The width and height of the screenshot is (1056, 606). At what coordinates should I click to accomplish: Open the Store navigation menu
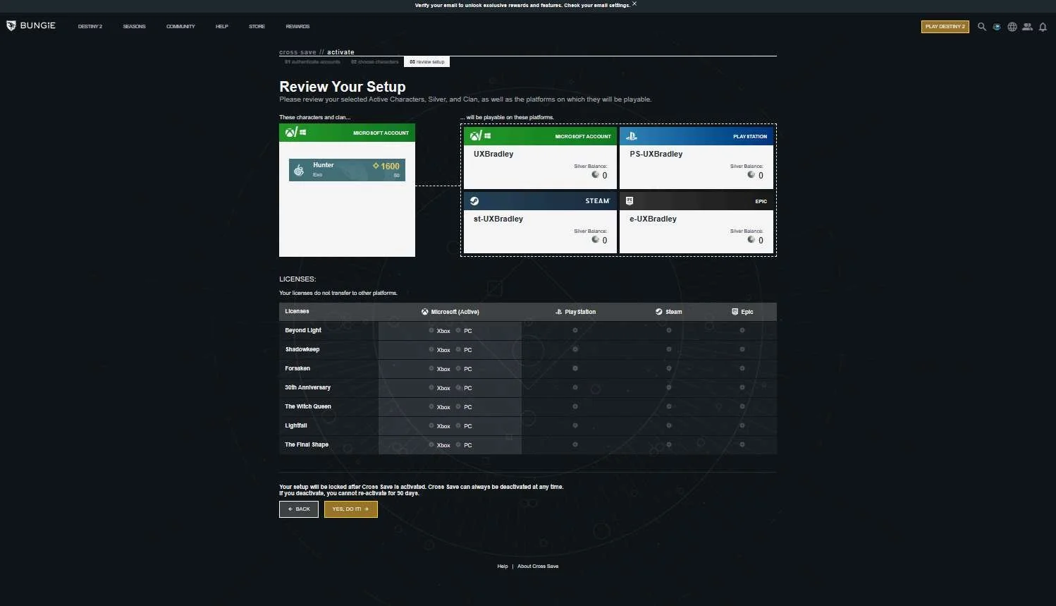point(257,27)
